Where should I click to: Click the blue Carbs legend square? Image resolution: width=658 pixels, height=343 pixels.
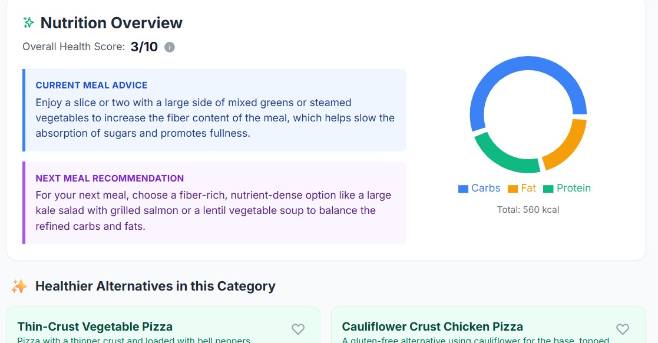click(x=463, y=189)
